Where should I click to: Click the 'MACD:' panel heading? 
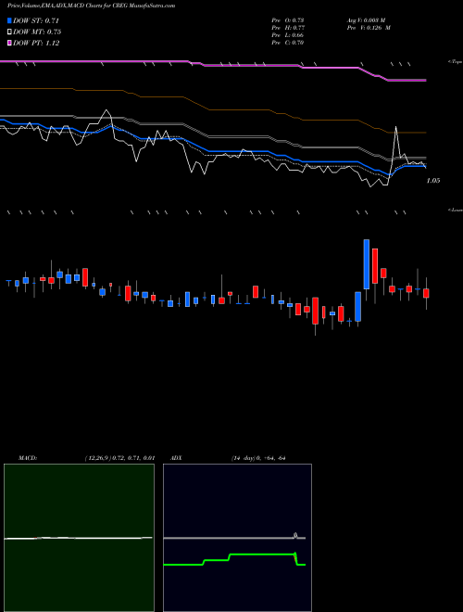[x=28, y=458]
